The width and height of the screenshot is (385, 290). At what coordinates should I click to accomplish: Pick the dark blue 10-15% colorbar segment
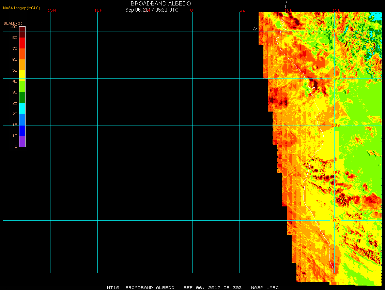pyautogui.click(x=22, y=130)
